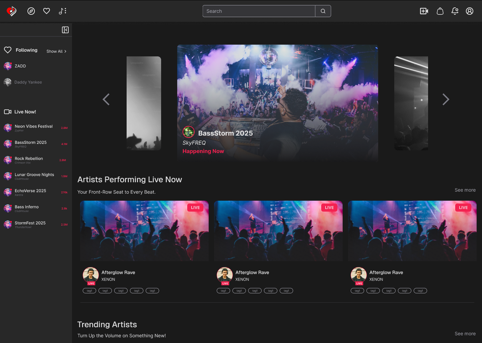Click See more for Artists Performing Live Now

pyautogui.click(x=465, y=190)
